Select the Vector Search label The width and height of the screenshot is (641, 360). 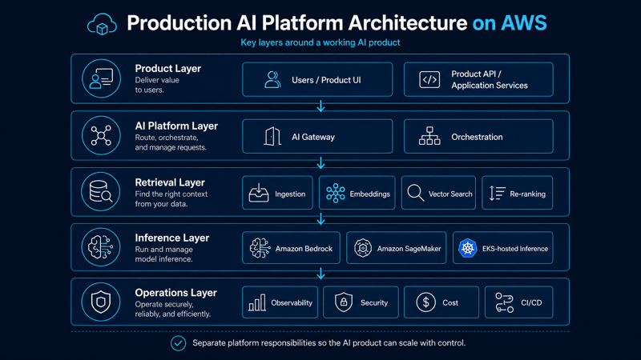pos(450,194)
